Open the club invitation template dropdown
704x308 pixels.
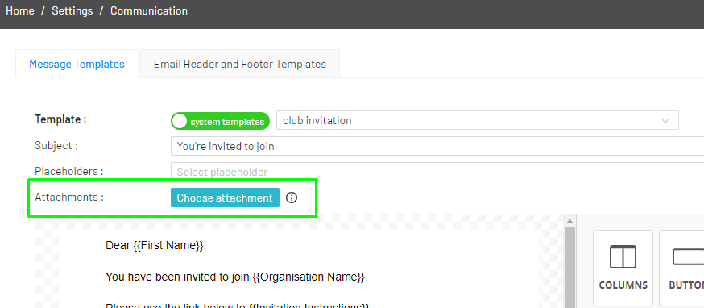(x=478, y=120)
